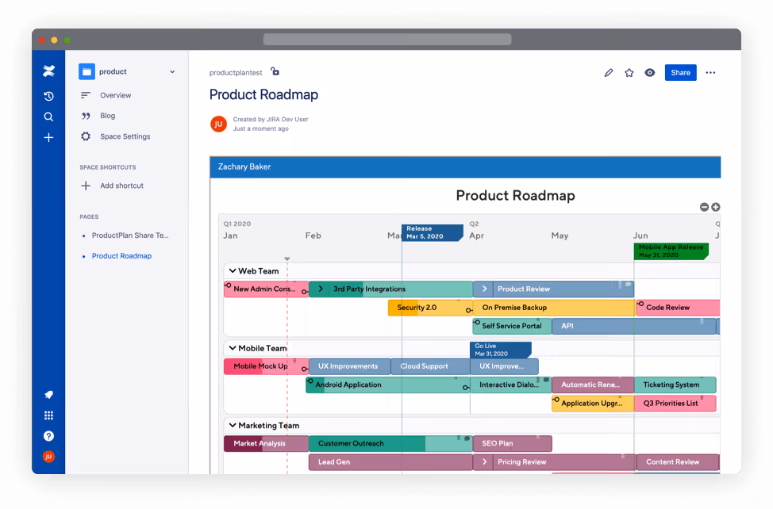773x509 pixels.
Task: Go to the Blog section
Action: point(107,116)
